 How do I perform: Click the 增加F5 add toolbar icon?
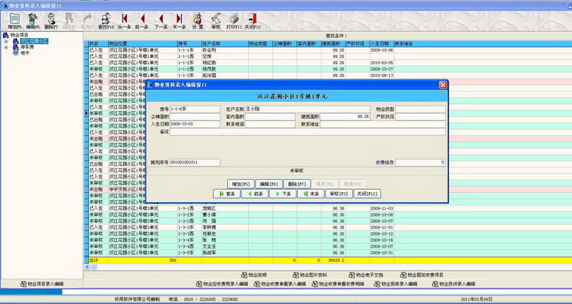coord(14,21)
